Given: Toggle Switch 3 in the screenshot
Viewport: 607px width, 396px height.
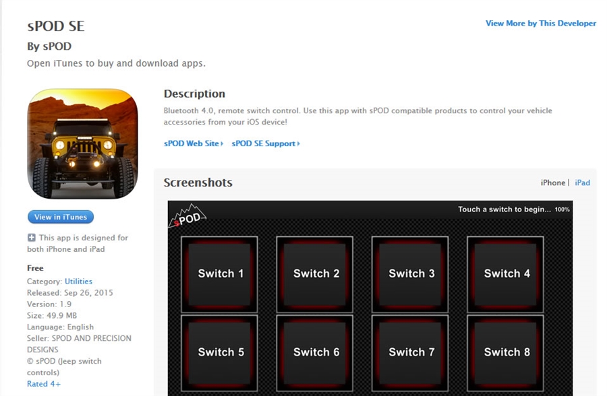Looking at the screenshot, I should (410, 274).
